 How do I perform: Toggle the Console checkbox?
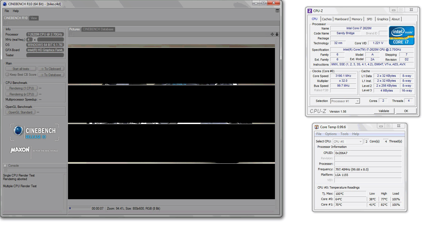5,166
